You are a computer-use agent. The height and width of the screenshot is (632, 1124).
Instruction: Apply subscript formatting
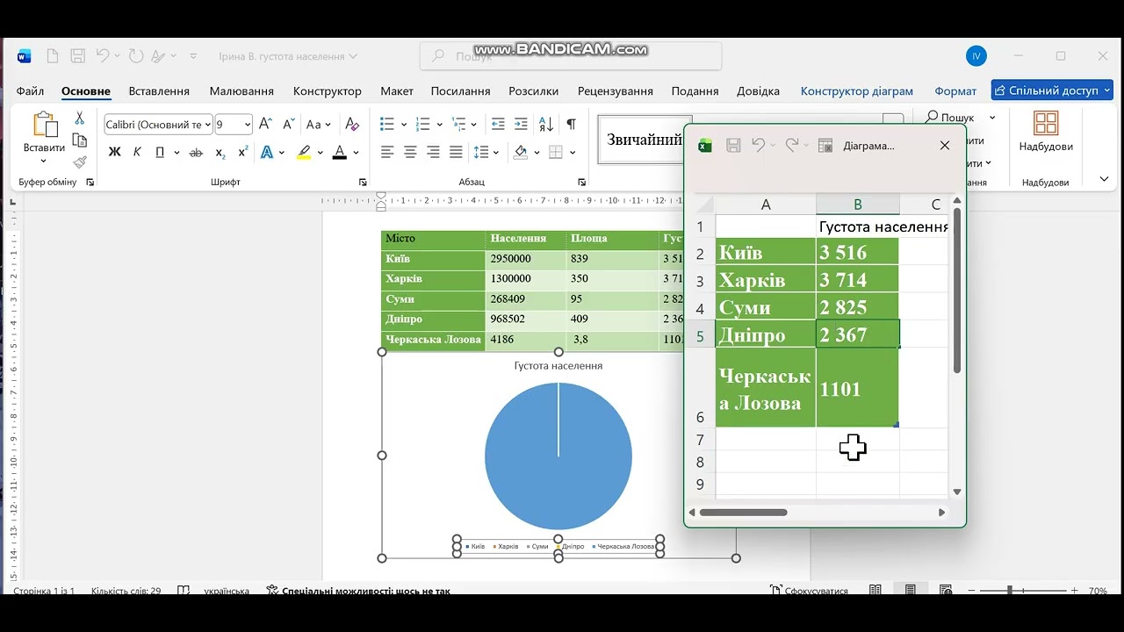pyautogui.click(x=220, y=153)
